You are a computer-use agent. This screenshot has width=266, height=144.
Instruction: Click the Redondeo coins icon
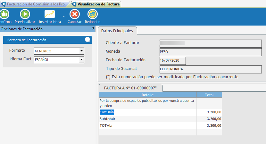[93, 14]
